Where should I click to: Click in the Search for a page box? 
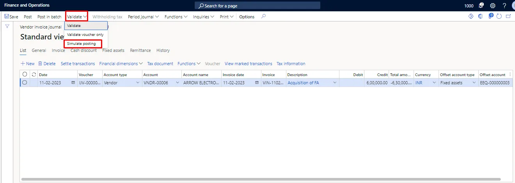[257, 5]
